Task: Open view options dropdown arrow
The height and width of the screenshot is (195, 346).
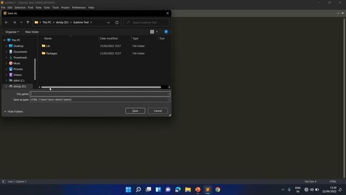Action: (x=157, y=32)
